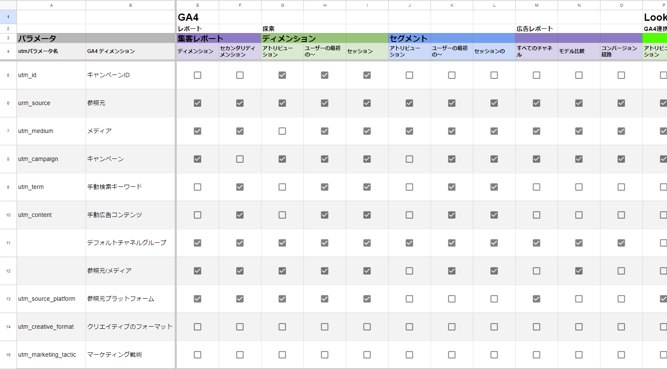Check utm_creative_format box in column H
Screen dimensions: 667x369
(x=325, y=327)
